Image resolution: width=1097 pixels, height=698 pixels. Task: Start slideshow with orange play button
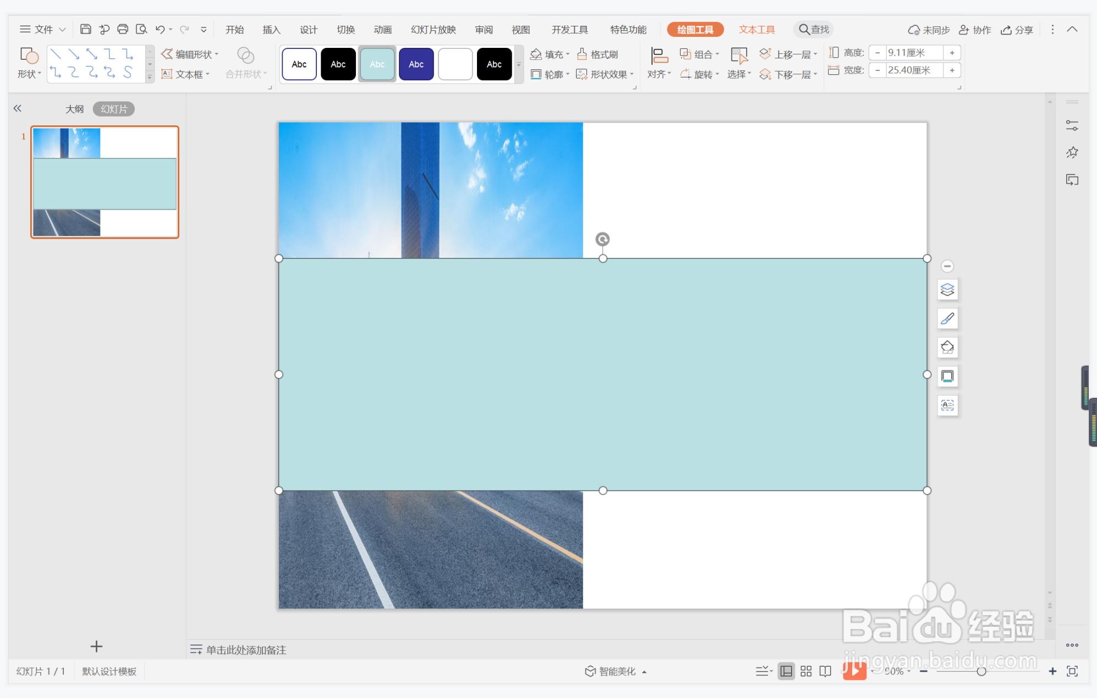(x=854, y=670)
